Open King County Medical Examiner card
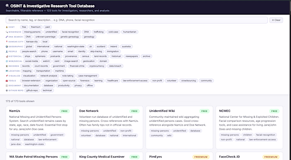This screenshot has height=160, width=291. pos(102,157)
